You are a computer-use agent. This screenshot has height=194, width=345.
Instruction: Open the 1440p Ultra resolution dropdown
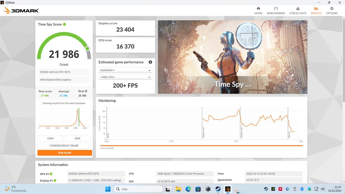click(x=125, y=77)
